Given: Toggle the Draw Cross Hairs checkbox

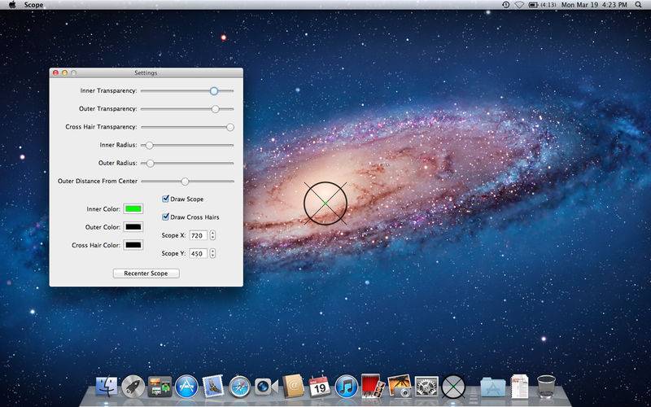Looking at the screenshot, I should point(166,217).
